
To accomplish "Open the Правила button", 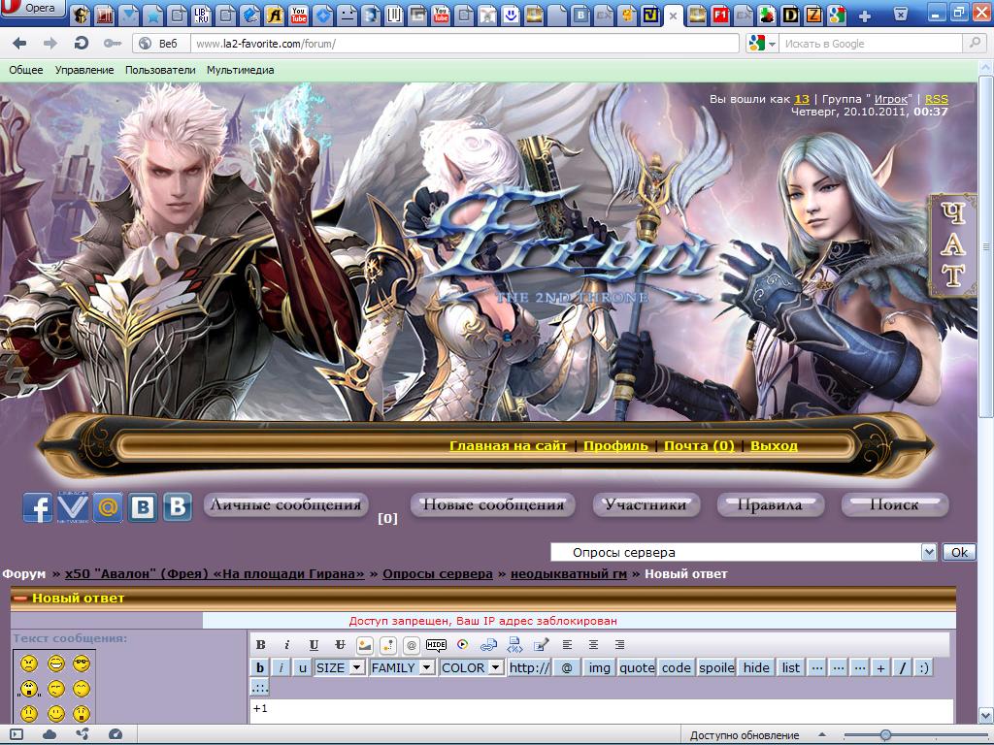I will [x=770, y=504].
